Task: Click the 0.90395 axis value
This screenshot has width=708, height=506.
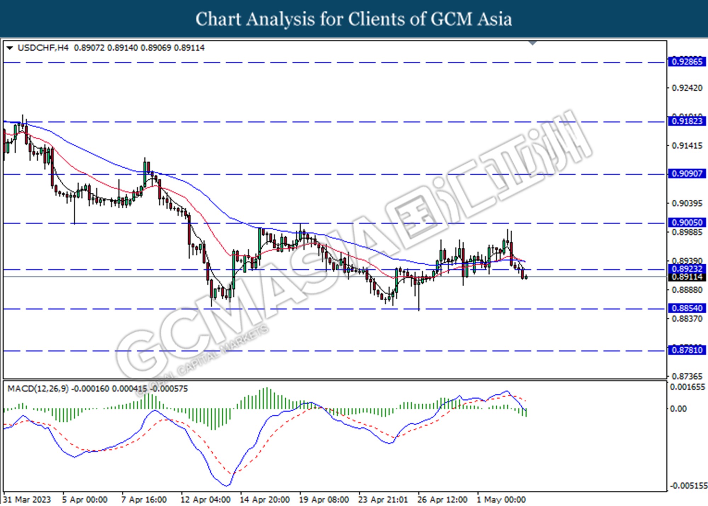Action: 687,203
